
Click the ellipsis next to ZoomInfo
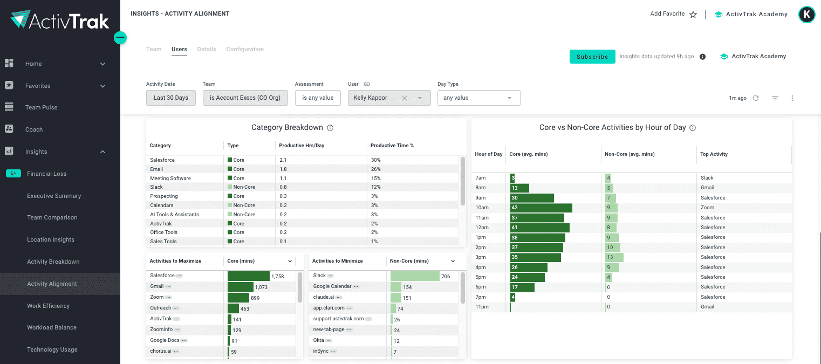coord(177,329)
